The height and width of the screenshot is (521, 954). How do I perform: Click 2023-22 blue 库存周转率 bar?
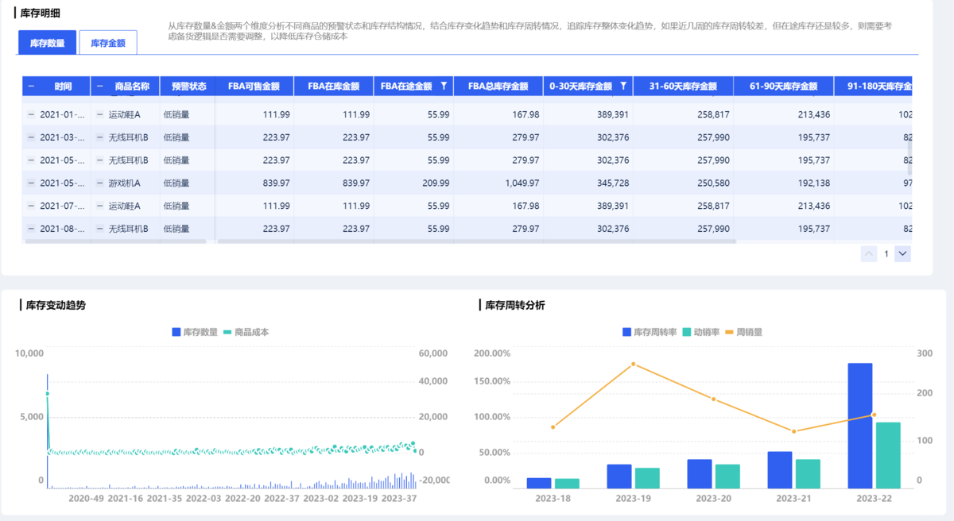[x=860, y=426]
